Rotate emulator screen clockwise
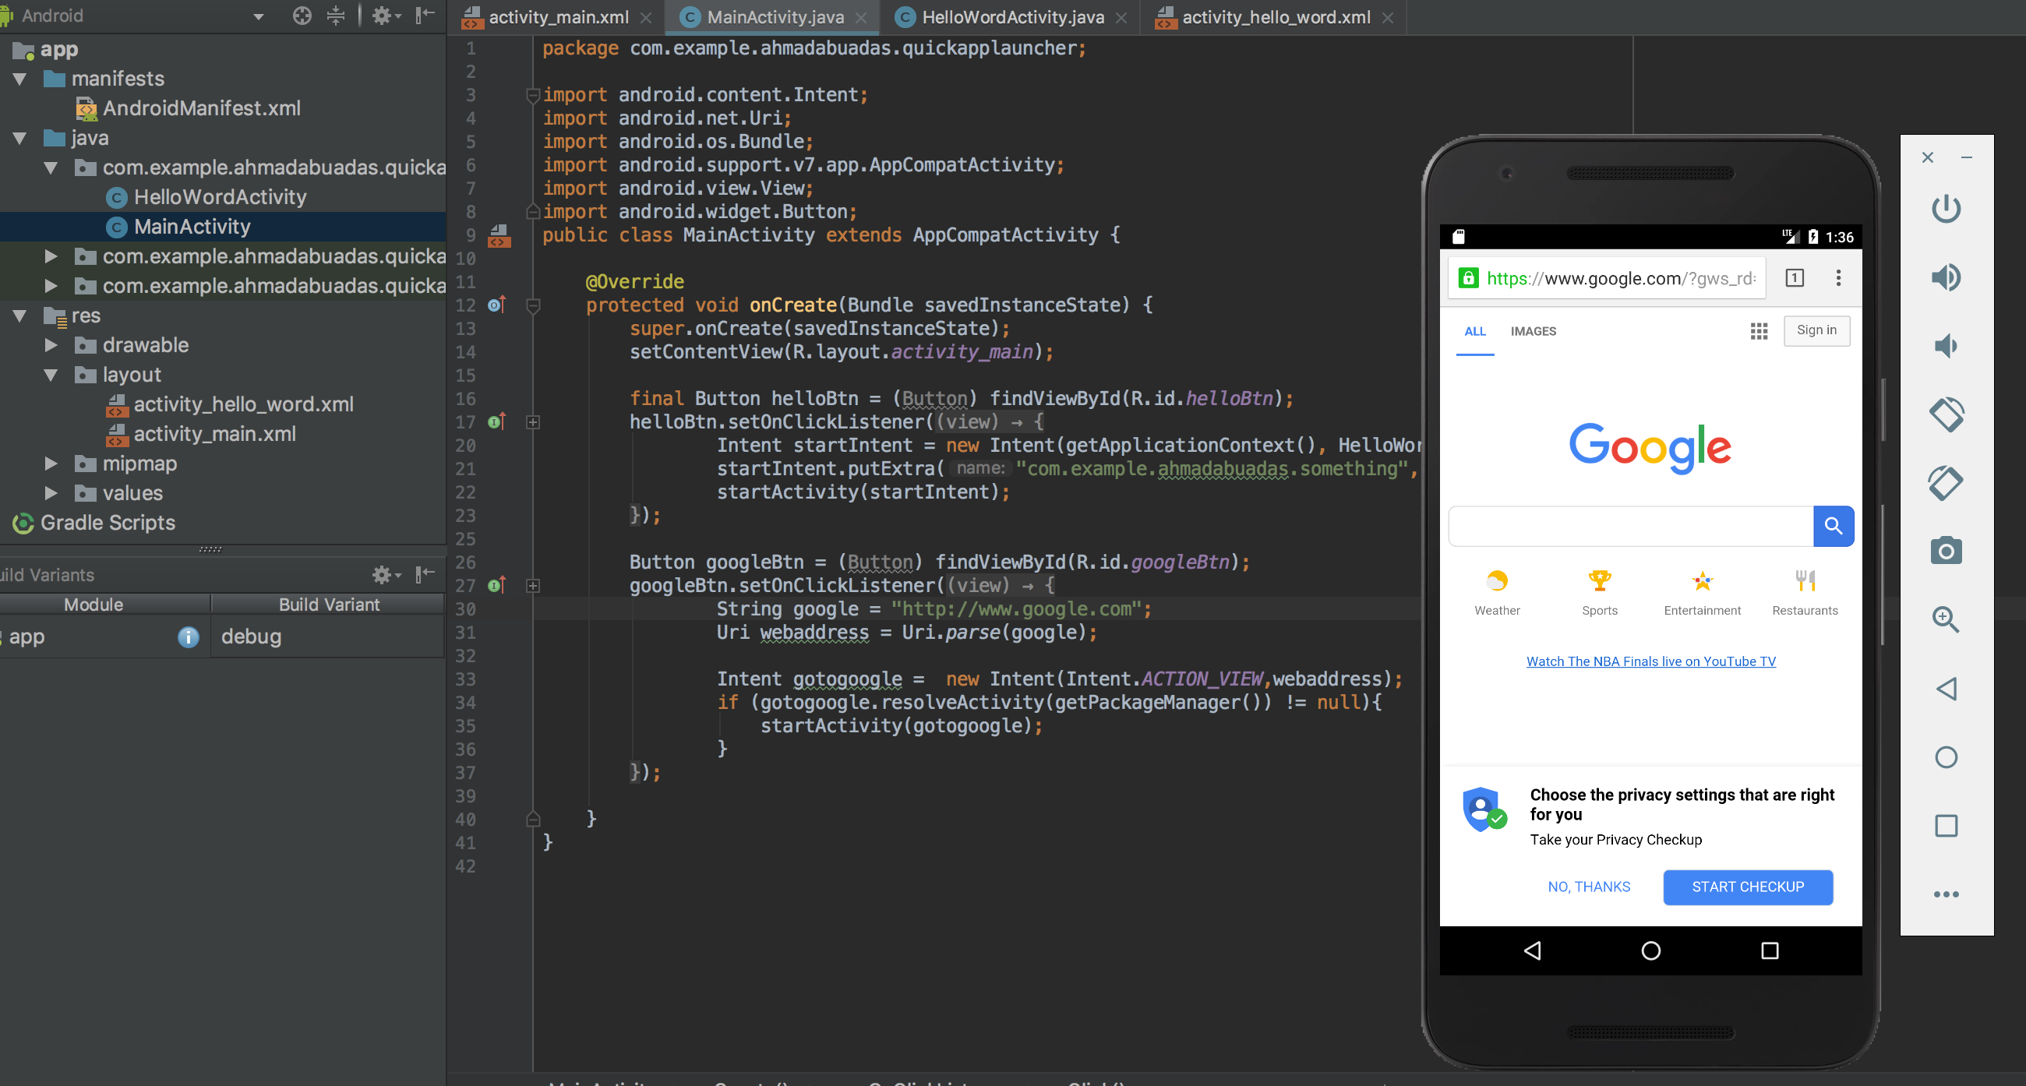The width and height of the screenshot is (2026, 1086). [1947, 484]
